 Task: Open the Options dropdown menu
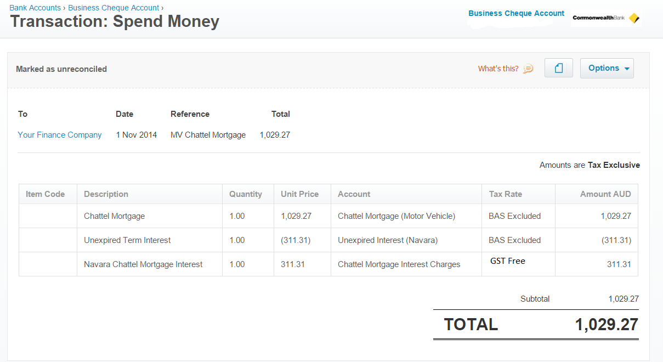click(607, 68)
